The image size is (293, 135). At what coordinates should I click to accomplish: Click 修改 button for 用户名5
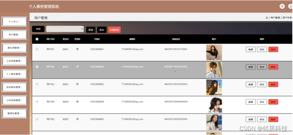pyautogui.click(x=262, y=119)
